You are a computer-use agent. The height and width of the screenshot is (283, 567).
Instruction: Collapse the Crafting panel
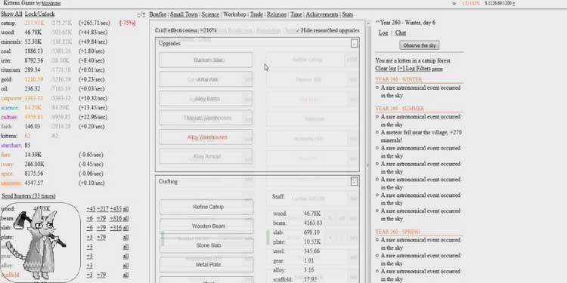pyautogui.click(x=354, y=182)
